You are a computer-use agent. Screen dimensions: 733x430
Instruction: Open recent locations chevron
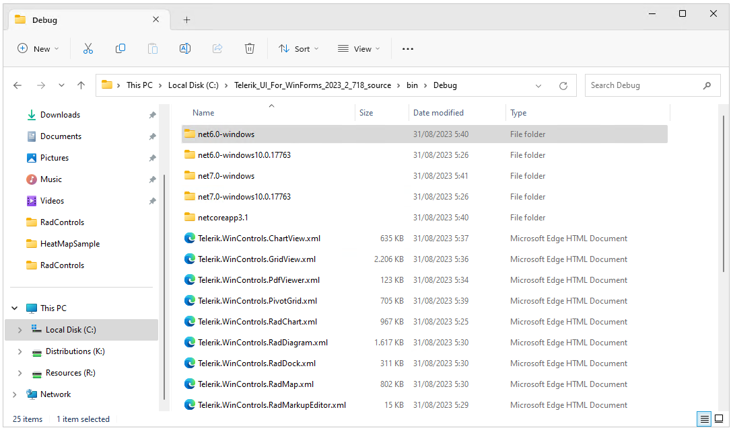coord(61,85)
